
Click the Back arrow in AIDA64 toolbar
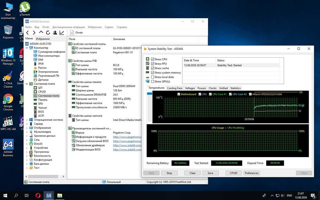click(x=28, y=33)
